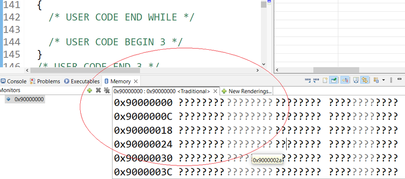Image resolution: width=405 pixels, height=179 pixels.
Task: Minimize the Memory panel
Action: [400, 78]
